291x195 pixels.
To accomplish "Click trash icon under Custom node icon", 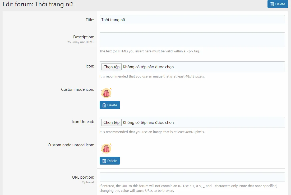I will coord(104,105).
